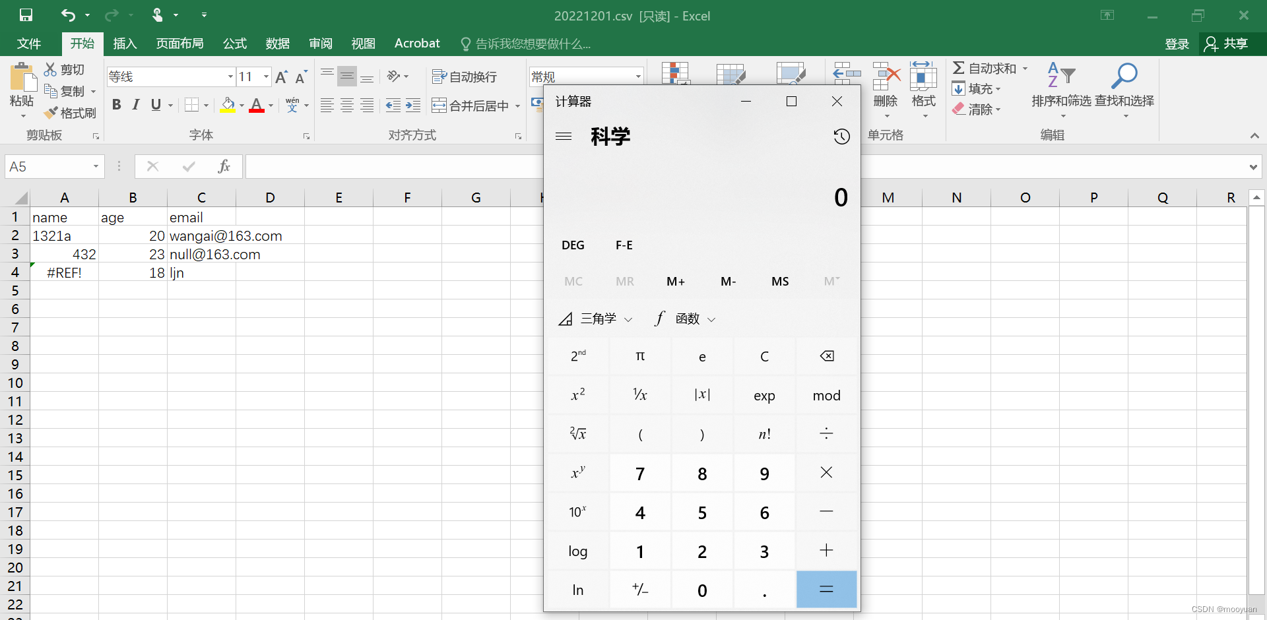Click Wrap Text (自动换行)

coord(465,77)
